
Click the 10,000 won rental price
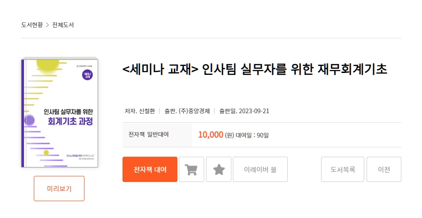tap(211, 135)
